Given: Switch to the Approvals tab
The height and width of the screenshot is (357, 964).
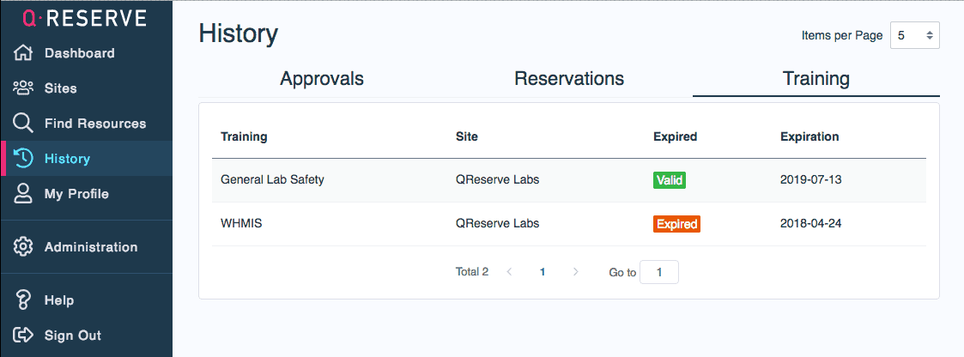Looking at the screenshot, I should pyautogui.click(x=322, y=79).
